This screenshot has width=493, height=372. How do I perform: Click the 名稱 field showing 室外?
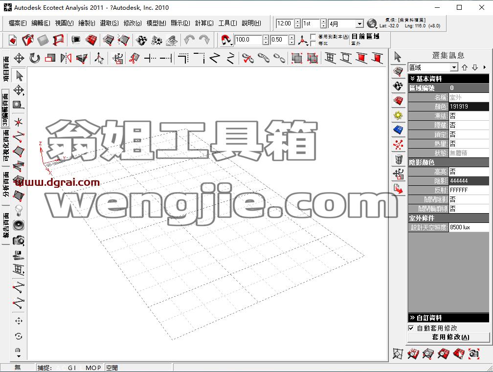(x=469, y=97)
